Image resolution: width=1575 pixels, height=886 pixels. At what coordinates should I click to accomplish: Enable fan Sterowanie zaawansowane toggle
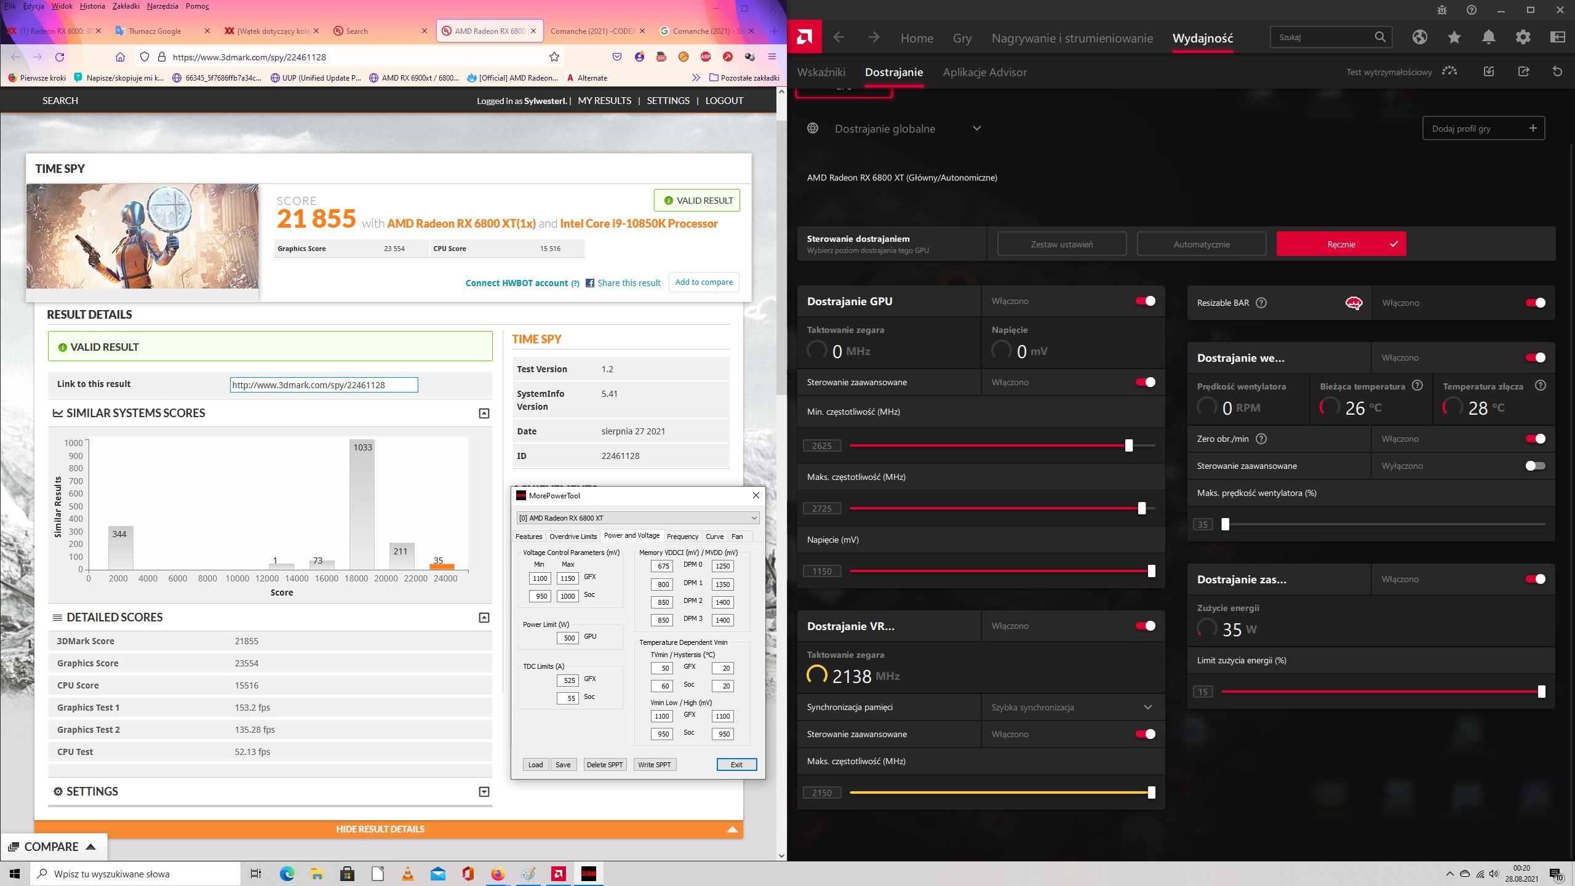pos(1535,466)
